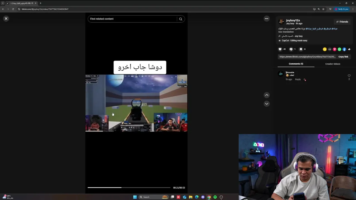Click the video frame to pause playback
Viewport: 356px width, 200px height.
coord(136,103)
